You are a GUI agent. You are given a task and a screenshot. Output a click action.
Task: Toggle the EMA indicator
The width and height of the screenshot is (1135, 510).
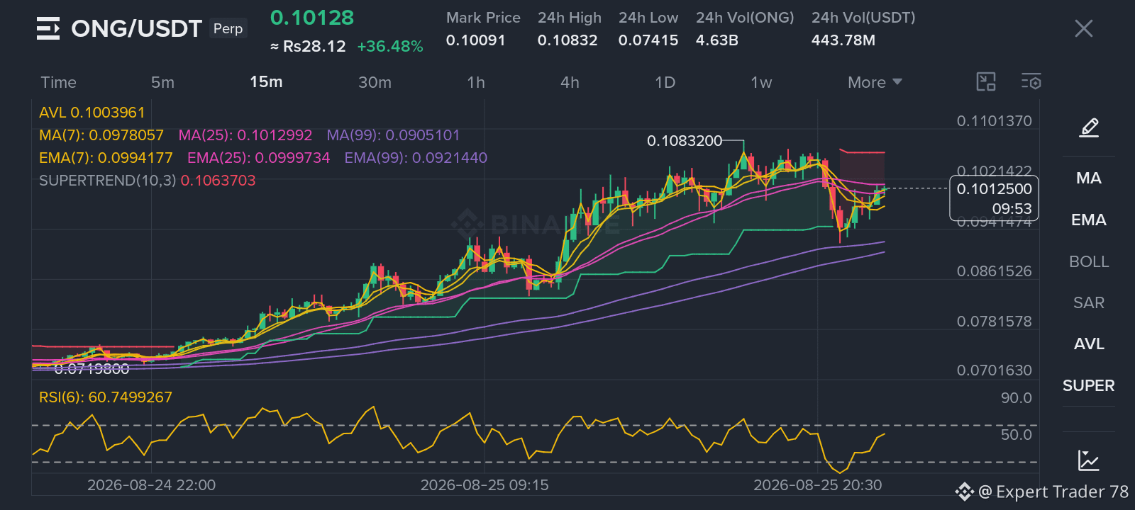coord(1089,220)
